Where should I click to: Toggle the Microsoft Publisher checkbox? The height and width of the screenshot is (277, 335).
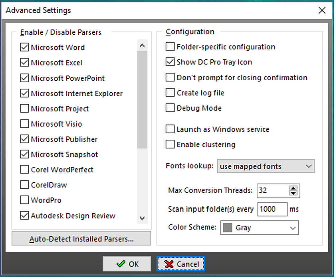[24, 139]
